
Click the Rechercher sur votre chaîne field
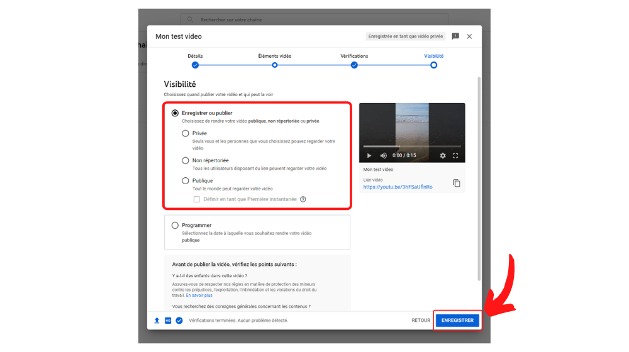point(314,19)
